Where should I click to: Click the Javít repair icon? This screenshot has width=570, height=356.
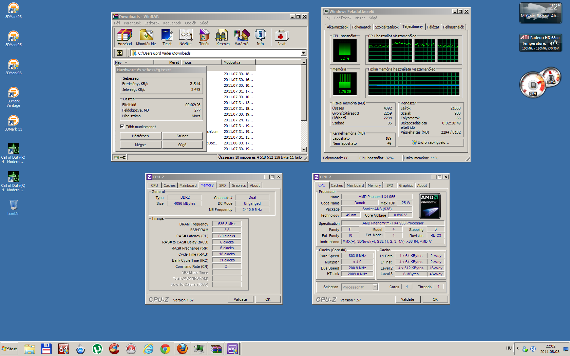coord(282,37)
